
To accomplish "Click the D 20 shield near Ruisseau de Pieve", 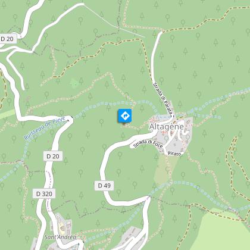I will [x=53, y=157].
